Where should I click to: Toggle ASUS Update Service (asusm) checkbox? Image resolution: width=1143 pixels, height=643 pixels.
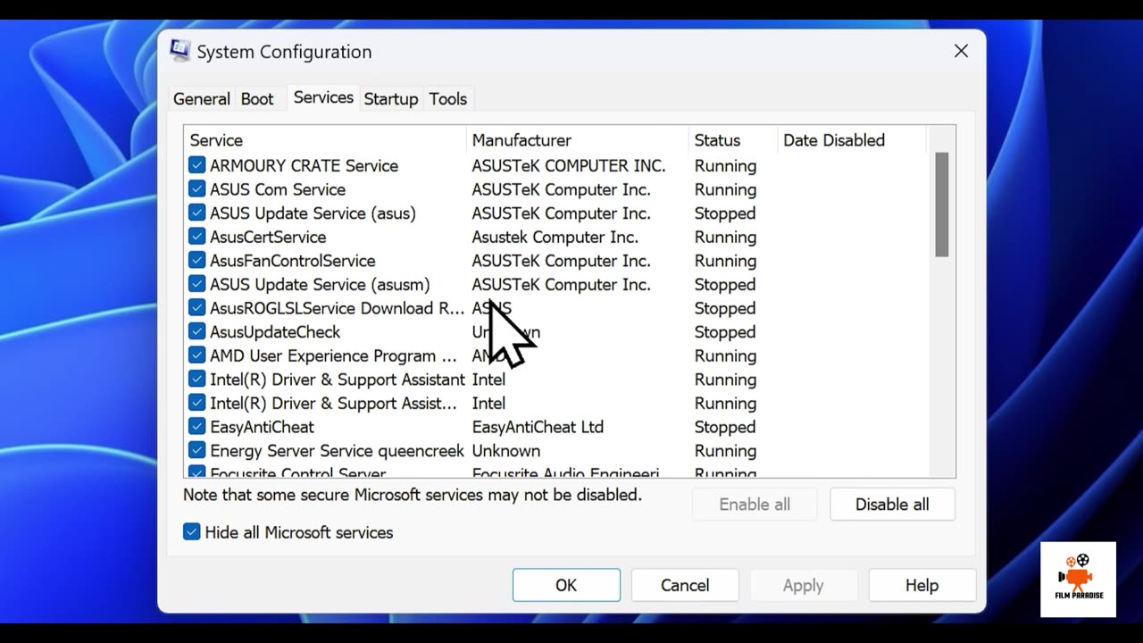point(197,284)
